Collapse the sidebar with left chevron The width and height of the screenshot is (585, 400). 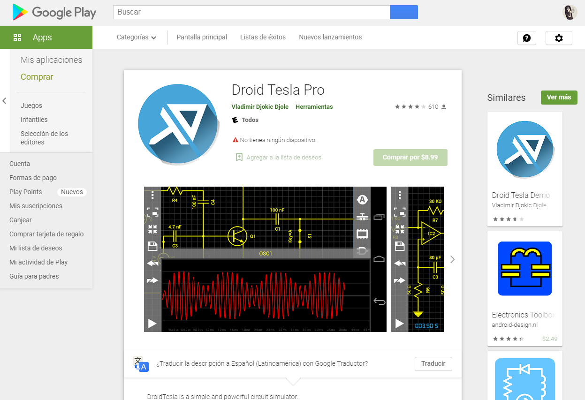point(4,101)
